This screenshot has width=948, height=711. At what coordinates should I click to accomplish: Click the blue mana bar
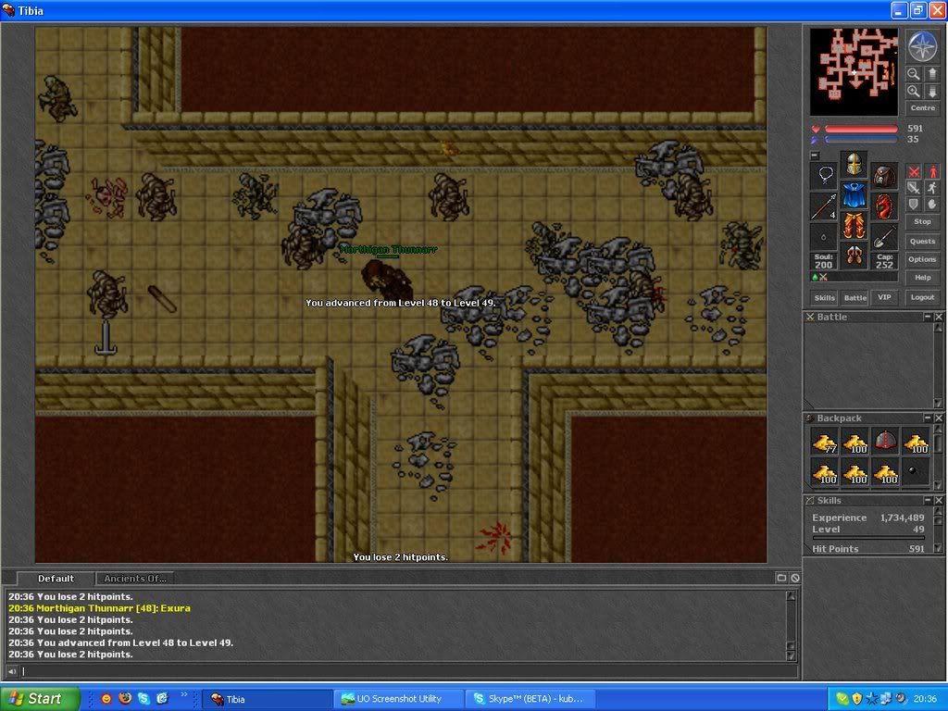[861, 140]
